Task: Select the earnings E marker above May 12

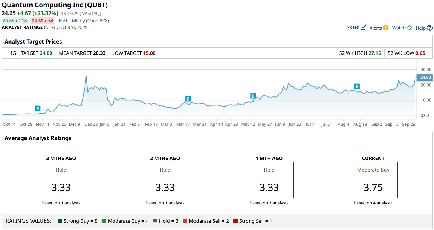Action: 253,96
